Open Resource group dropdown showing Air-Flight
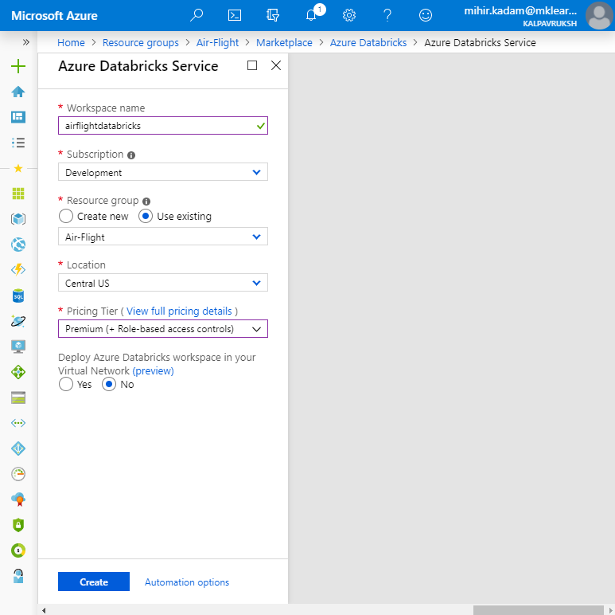 tap(163, 237)
